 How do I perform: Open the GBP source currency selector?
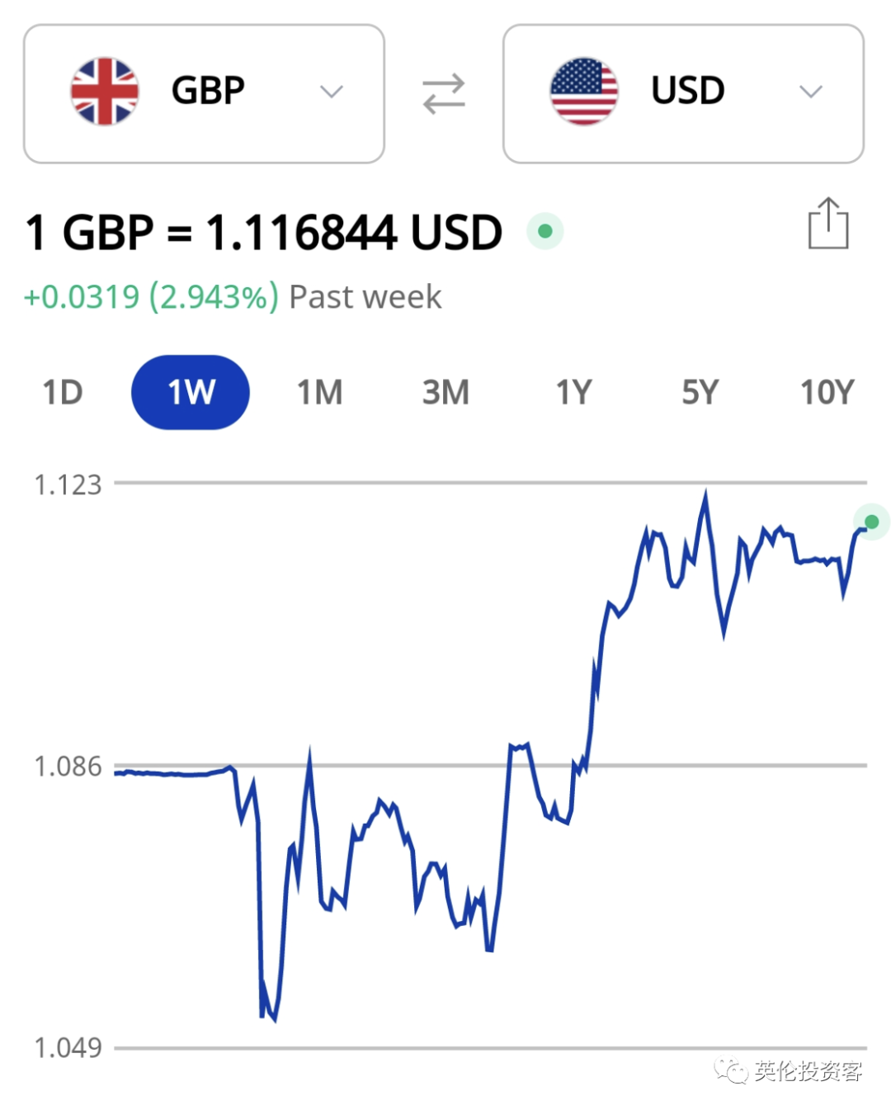(x=204, y=93)
